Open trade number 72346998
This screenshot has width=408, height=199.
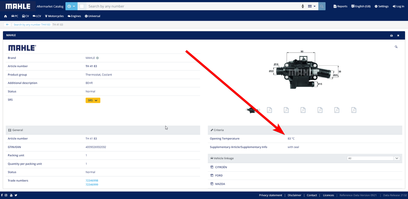(92, 181)
